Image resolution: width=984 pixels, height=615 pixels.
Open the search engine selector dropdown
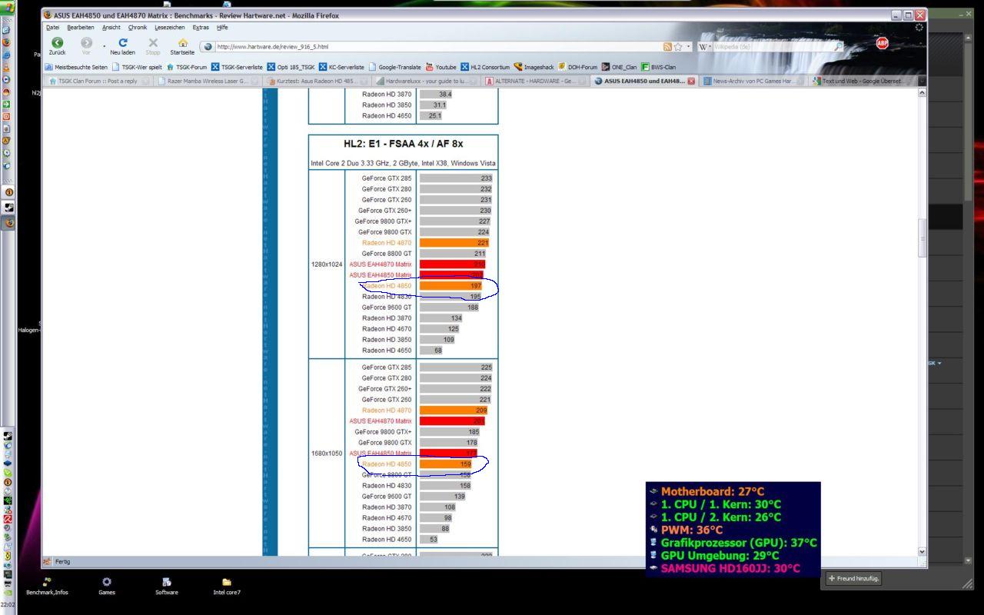point(704,46)
